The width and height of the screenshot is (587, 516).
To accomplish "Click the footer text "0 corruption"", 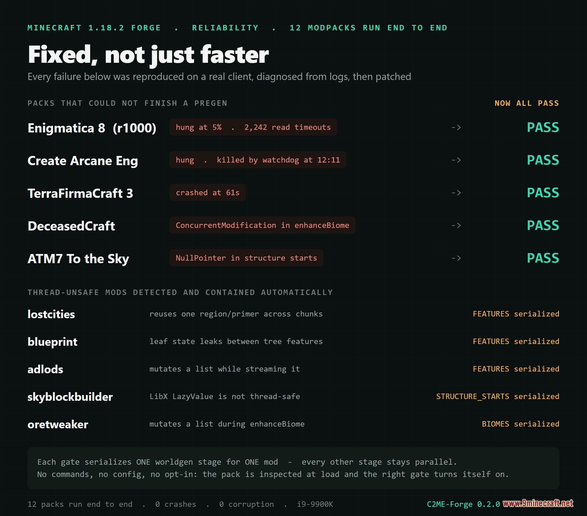I will [x=247, y=505].
